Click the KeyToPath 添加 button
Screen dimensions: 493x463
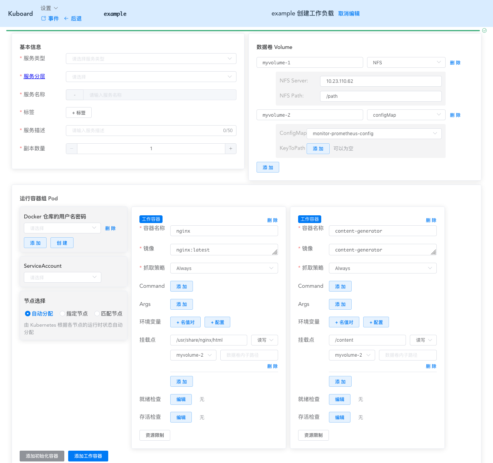tap(318, 148)
